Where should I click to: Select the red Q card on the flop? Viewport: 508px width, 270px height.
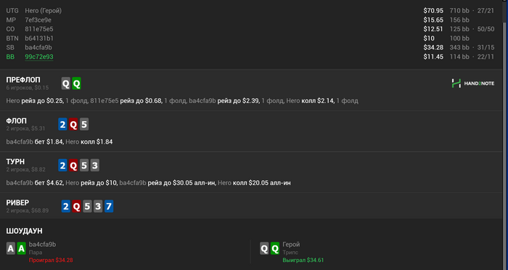click(73, 124)
